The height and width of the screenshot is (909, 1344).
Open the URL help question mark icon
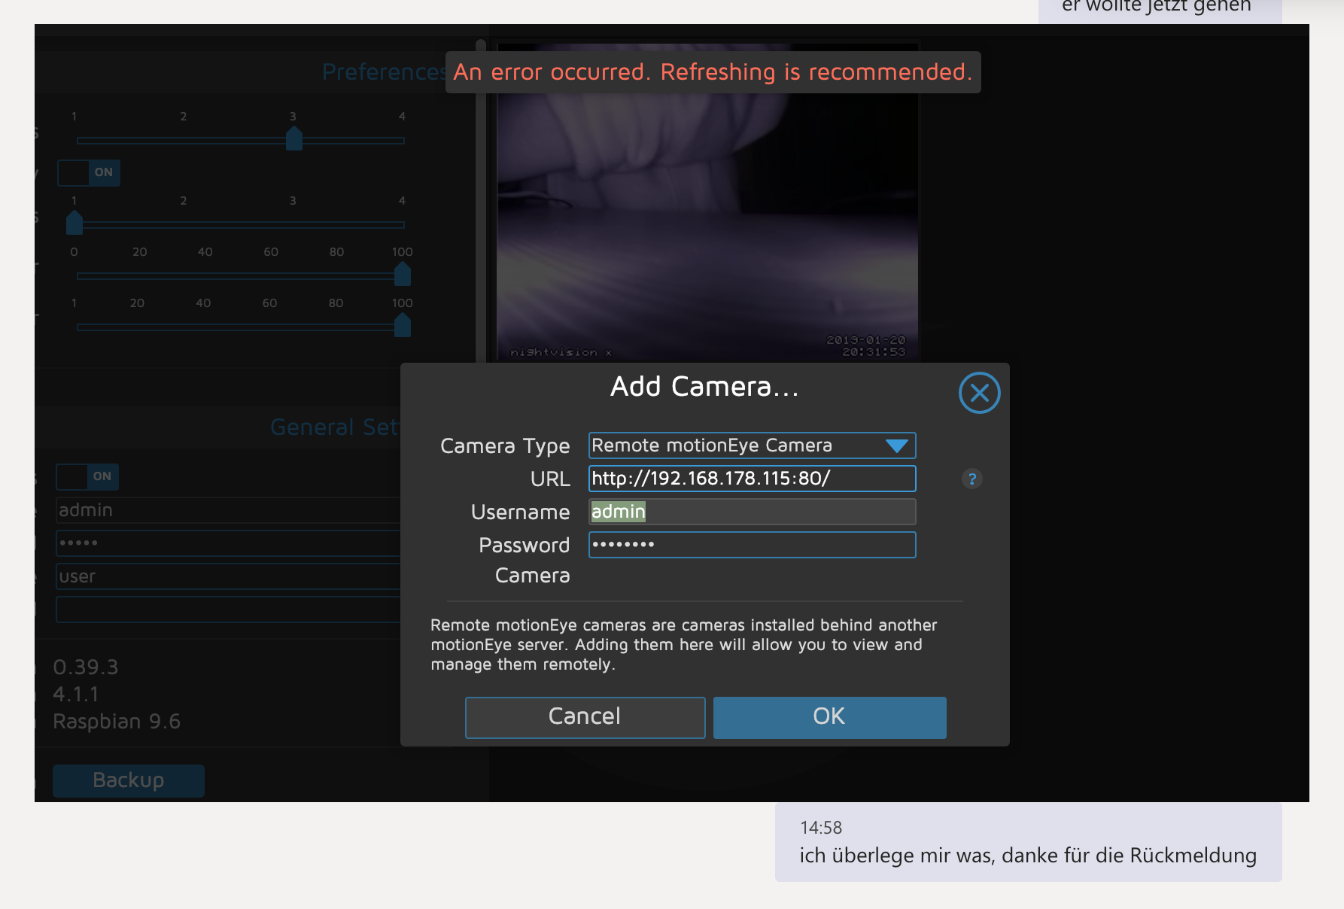click(972, 479)
